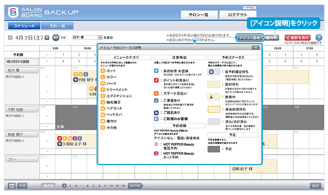Go to next day with right arrow
The image size is (328, 195).
[47, 37]
